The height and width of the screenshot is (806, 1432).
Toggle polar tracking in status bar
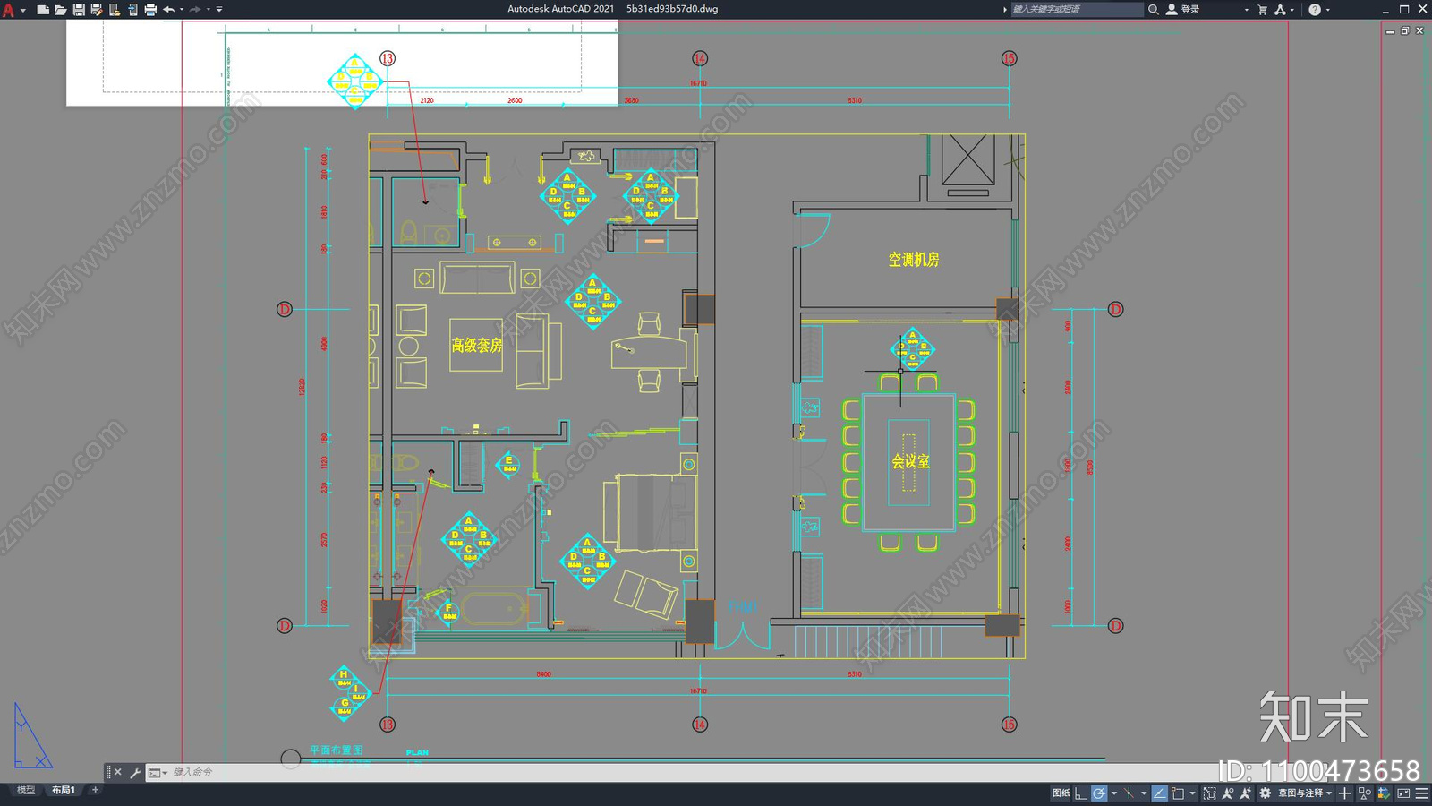(x=1099, y=793)
